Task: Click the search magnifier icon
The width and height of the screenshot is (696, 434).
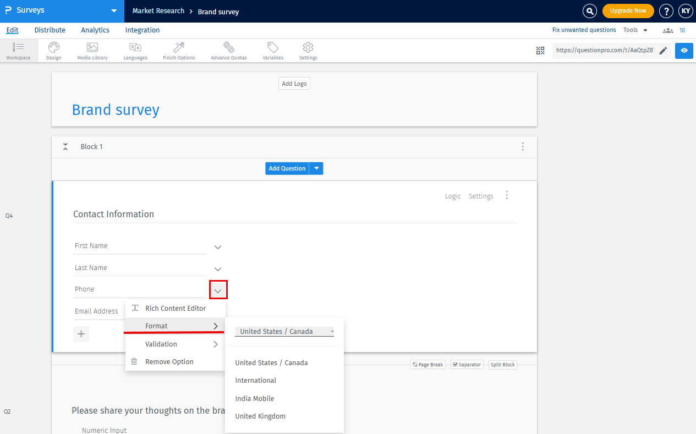Action: point(590,11)
